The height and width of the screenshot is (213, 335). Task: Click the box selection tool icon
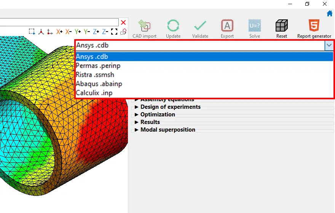pos(32,32)
